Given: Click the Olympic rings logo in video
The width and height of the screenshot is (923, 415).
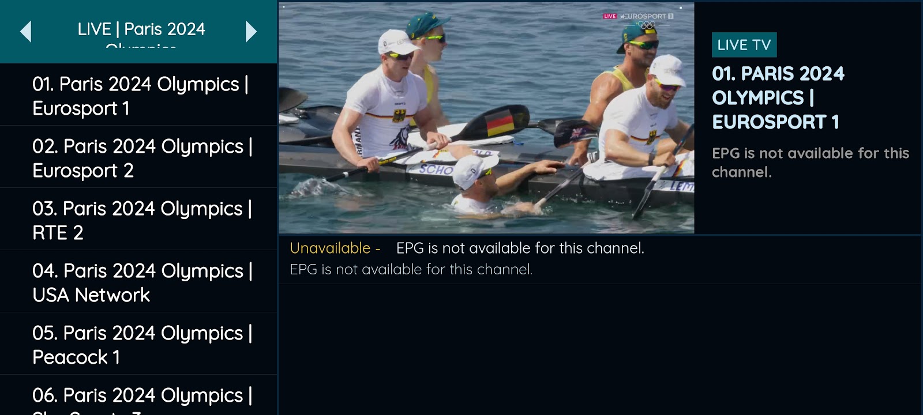Looking at the screenshot, I should (x=646, y=25).
